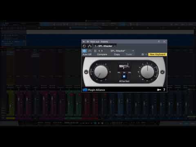
Task: Click the Copy button
Action: [x=117, y=54]
